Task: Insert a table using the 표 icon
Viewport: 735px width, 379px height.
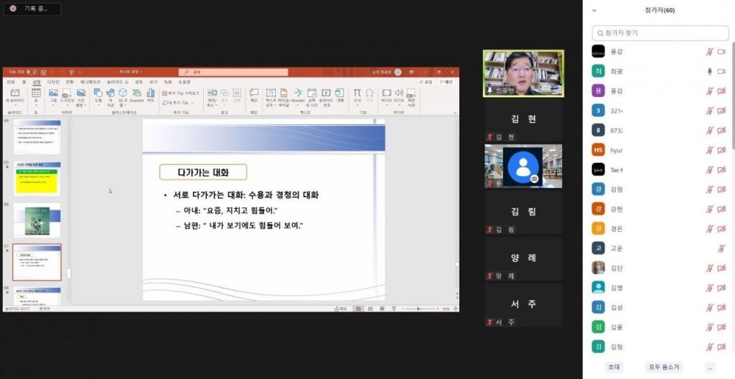Action: [36, 94]
